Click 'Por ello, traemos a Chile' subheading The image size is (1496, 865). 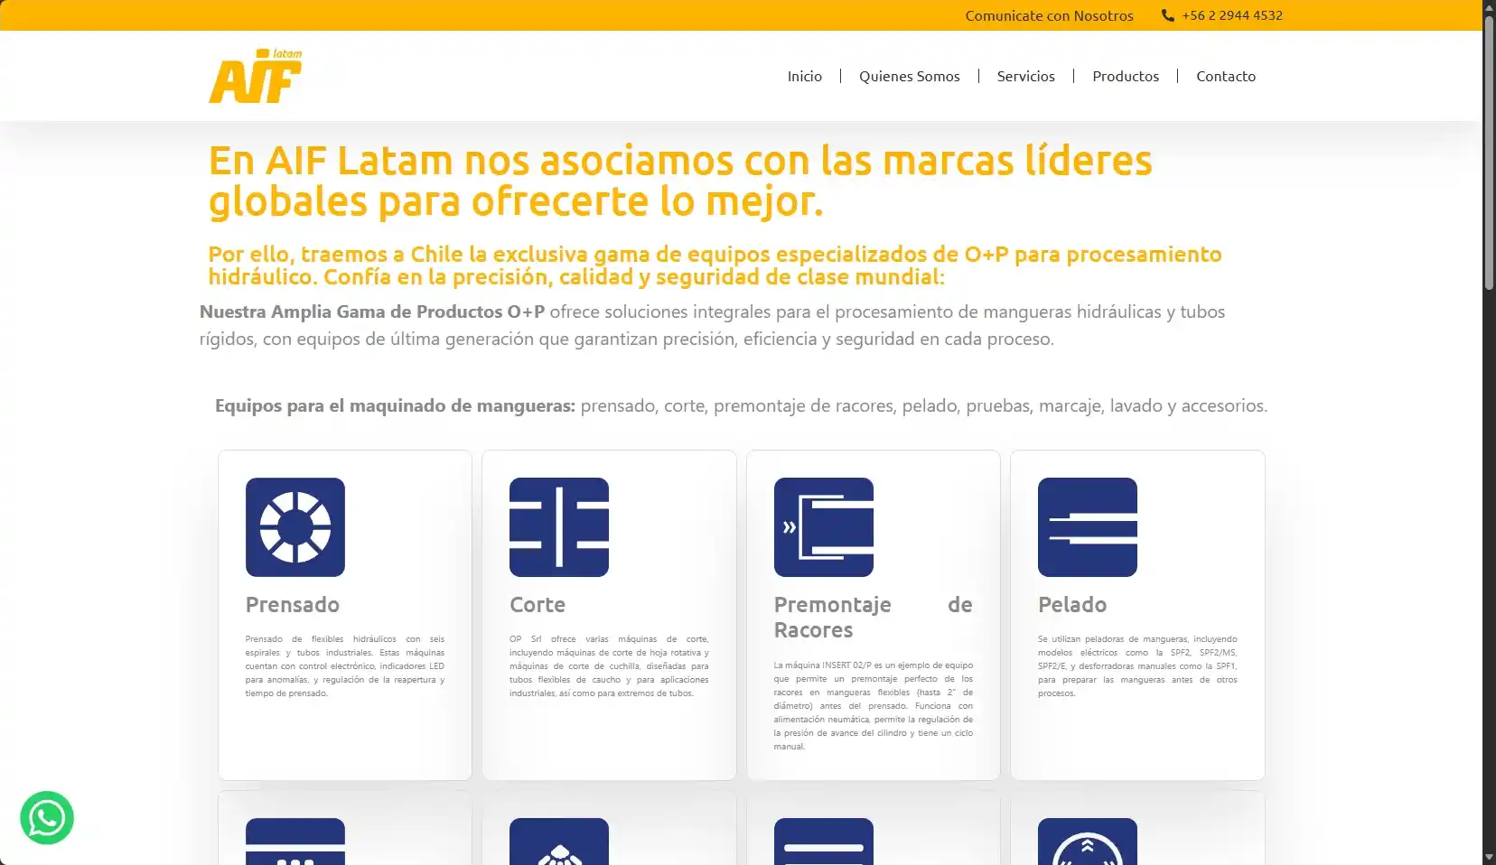click(x=715, y=265)
